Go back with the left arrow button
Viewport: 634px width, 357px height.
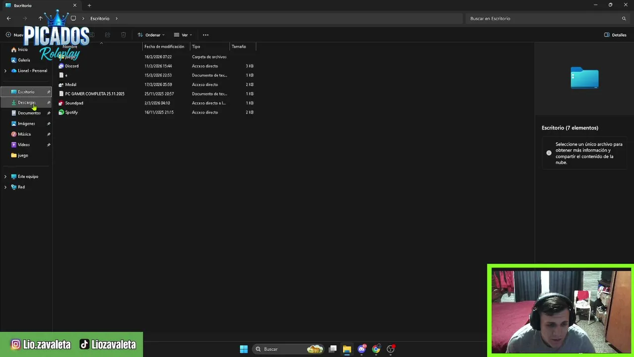click(9, 18)
